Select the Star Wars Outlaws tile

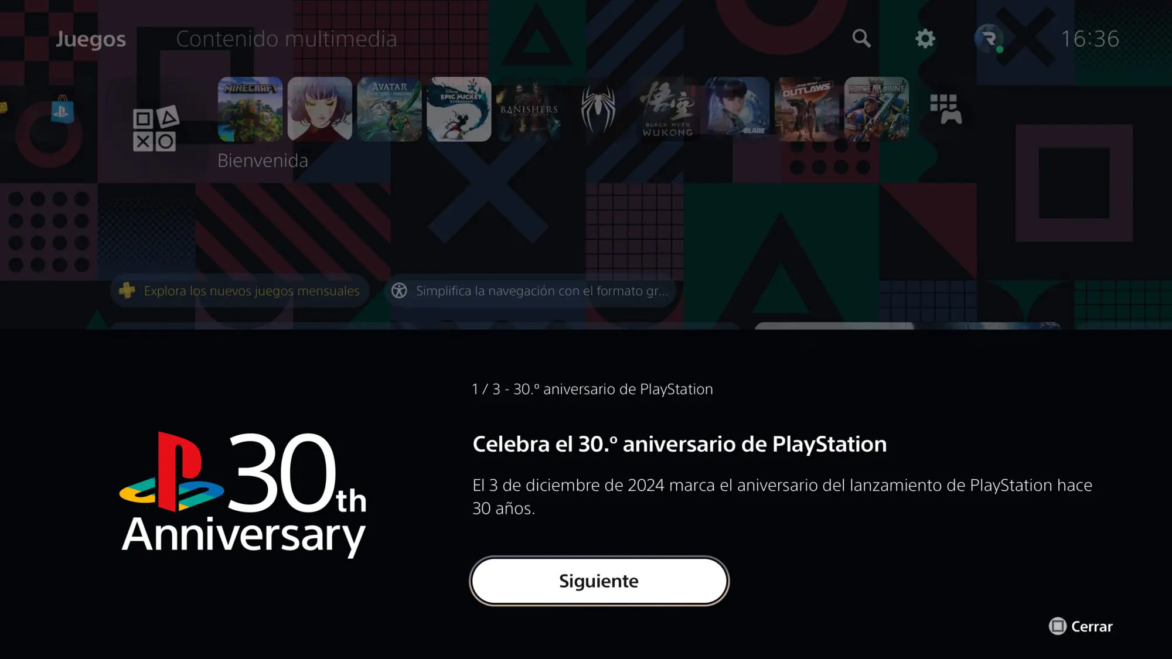coord(808,109)
